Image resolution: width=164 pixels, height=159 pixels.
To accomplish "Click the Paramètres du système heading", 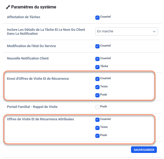I will pos(34,7).
